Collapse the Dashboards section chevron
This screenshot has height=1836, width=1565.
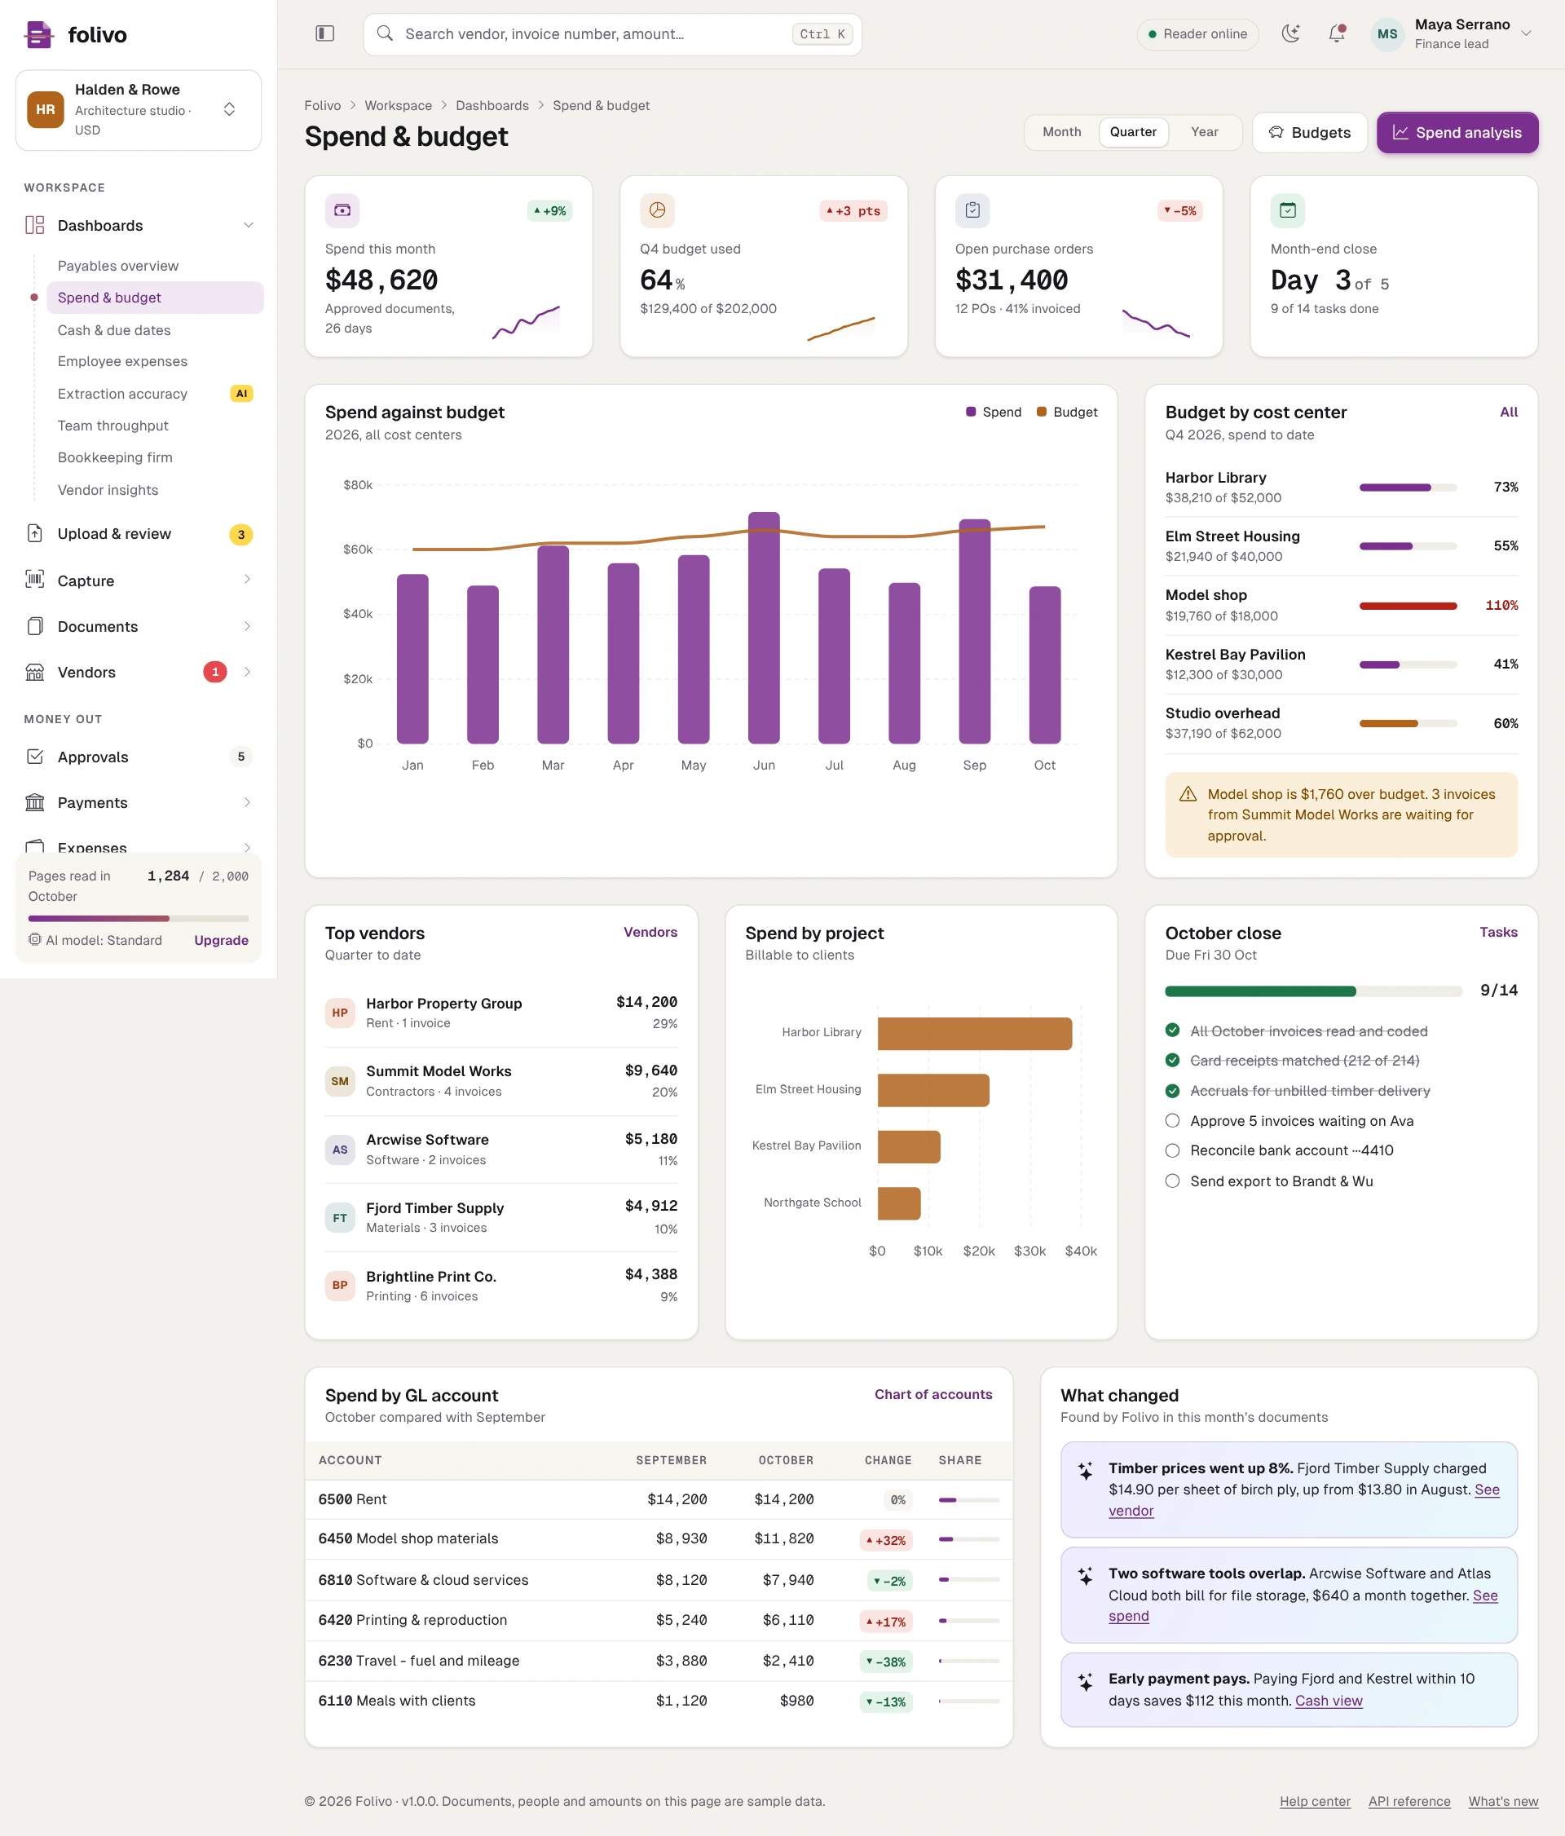(249, 225)
